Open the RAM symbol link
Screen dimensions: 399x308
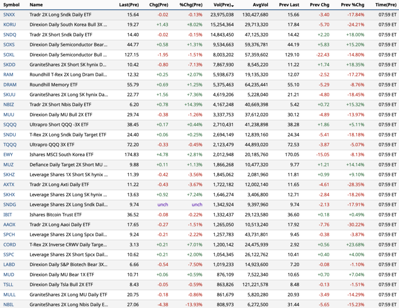(x=9, y=74)
